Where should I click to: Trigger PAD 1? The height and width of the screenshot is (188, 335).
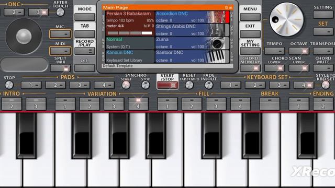click(31, 85)
